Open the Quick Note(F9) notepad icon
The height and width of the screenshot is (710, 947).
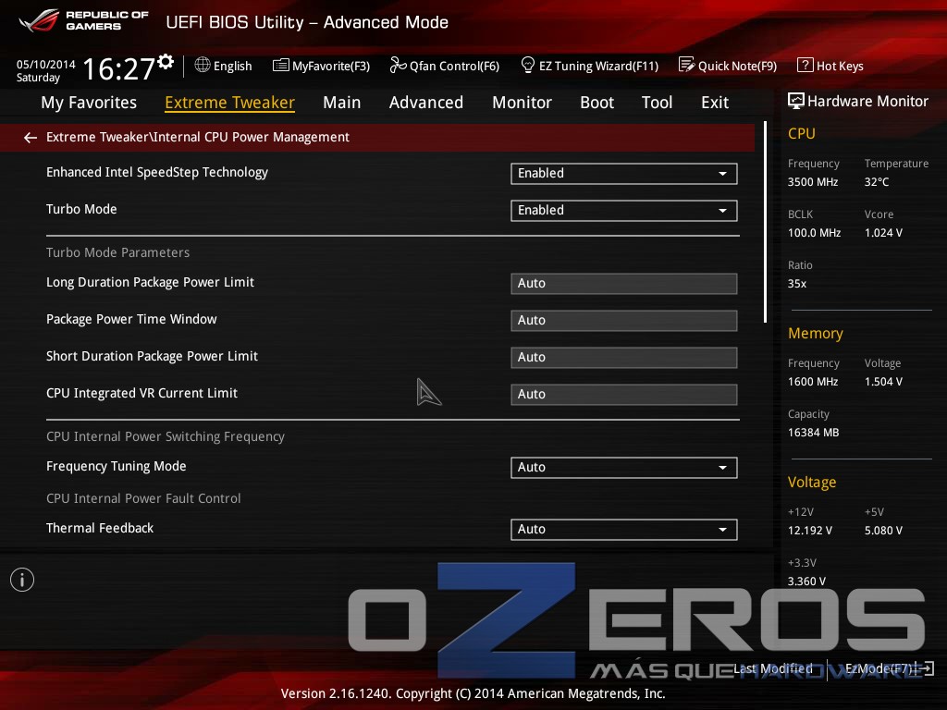coord(687,66)
